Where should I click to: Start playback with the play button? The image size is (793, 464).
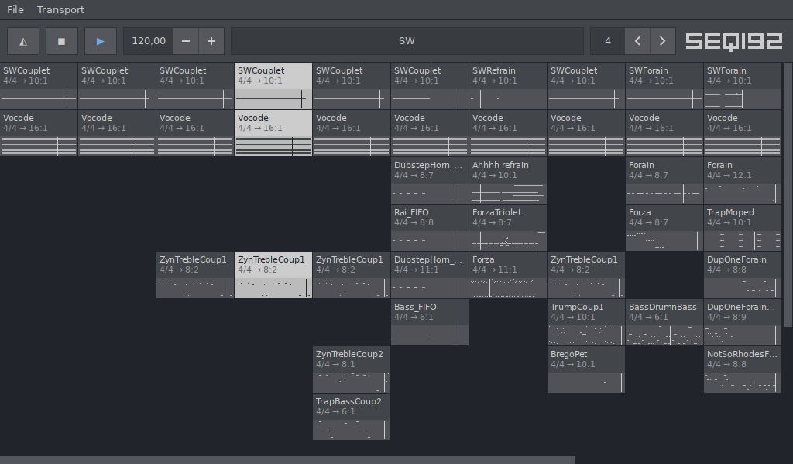(x=101, y=41)
